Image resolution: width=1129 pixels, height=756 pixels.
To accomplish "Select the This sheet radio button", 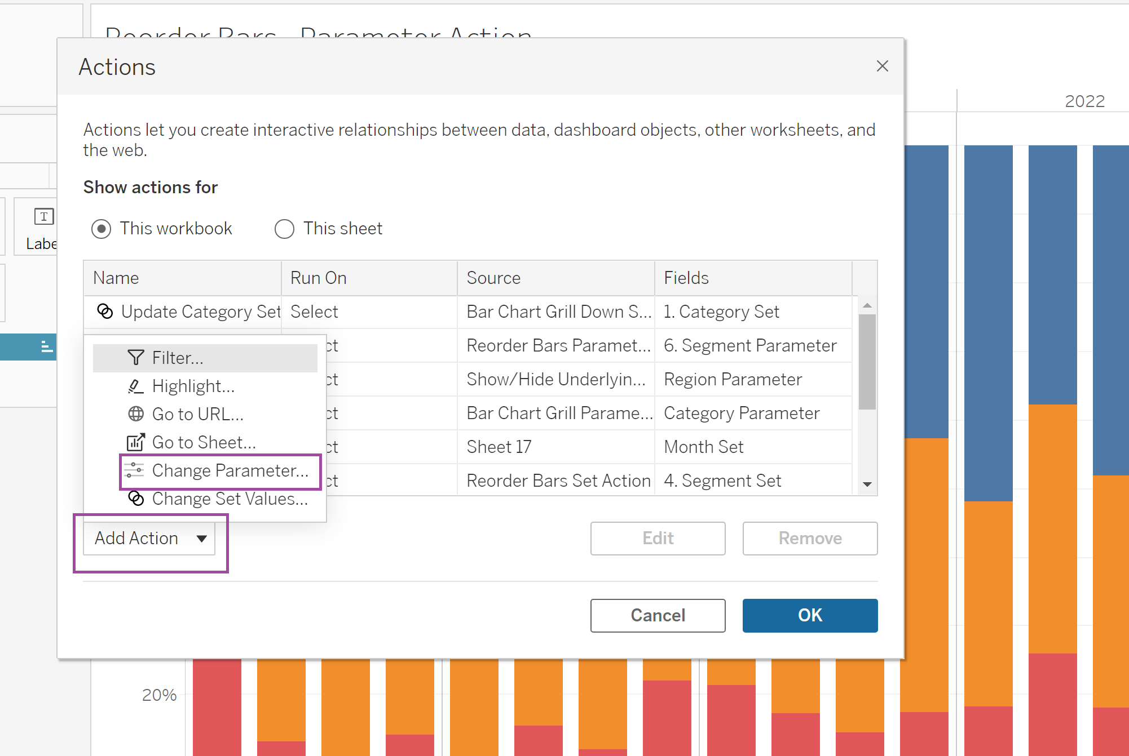I will (x=284, y=229).
